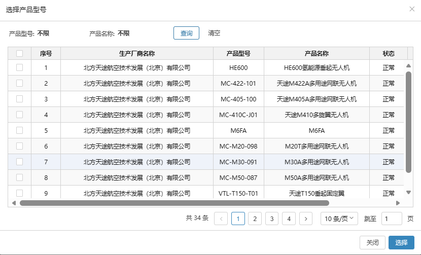Select page 4 in pagination
421x255 pixels.
point(289,218)
